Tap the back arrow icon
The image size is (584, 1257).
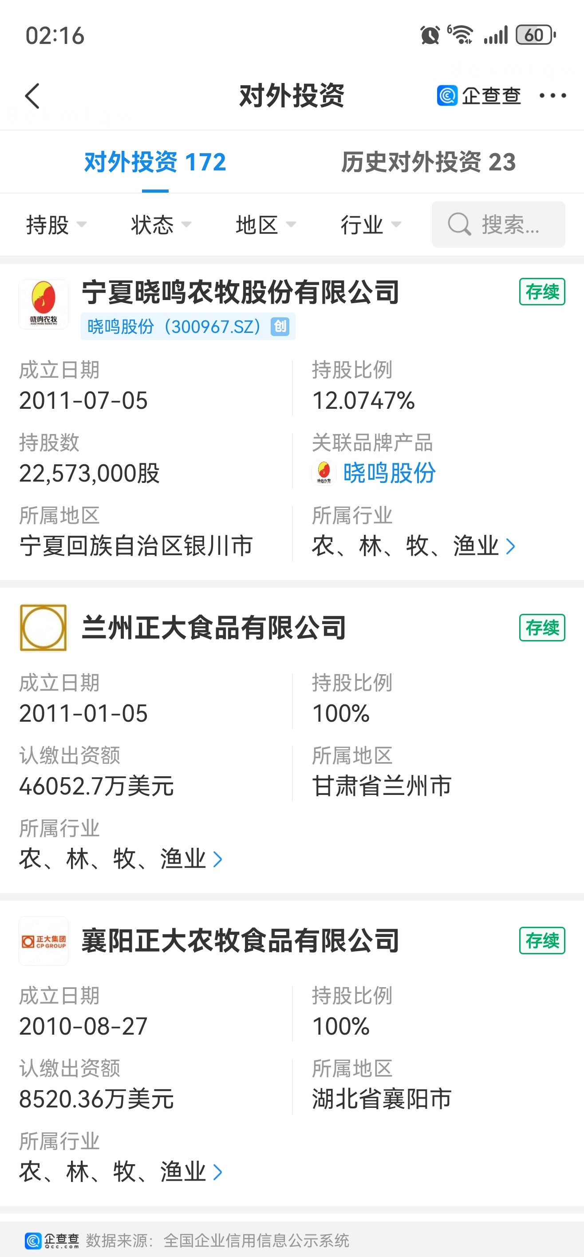(32, 95)
